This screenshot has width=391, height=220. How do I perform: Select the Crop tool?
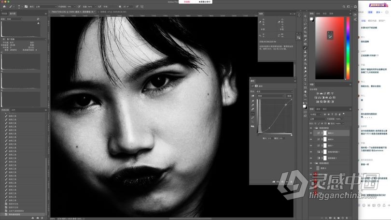(x=305, y=32)
